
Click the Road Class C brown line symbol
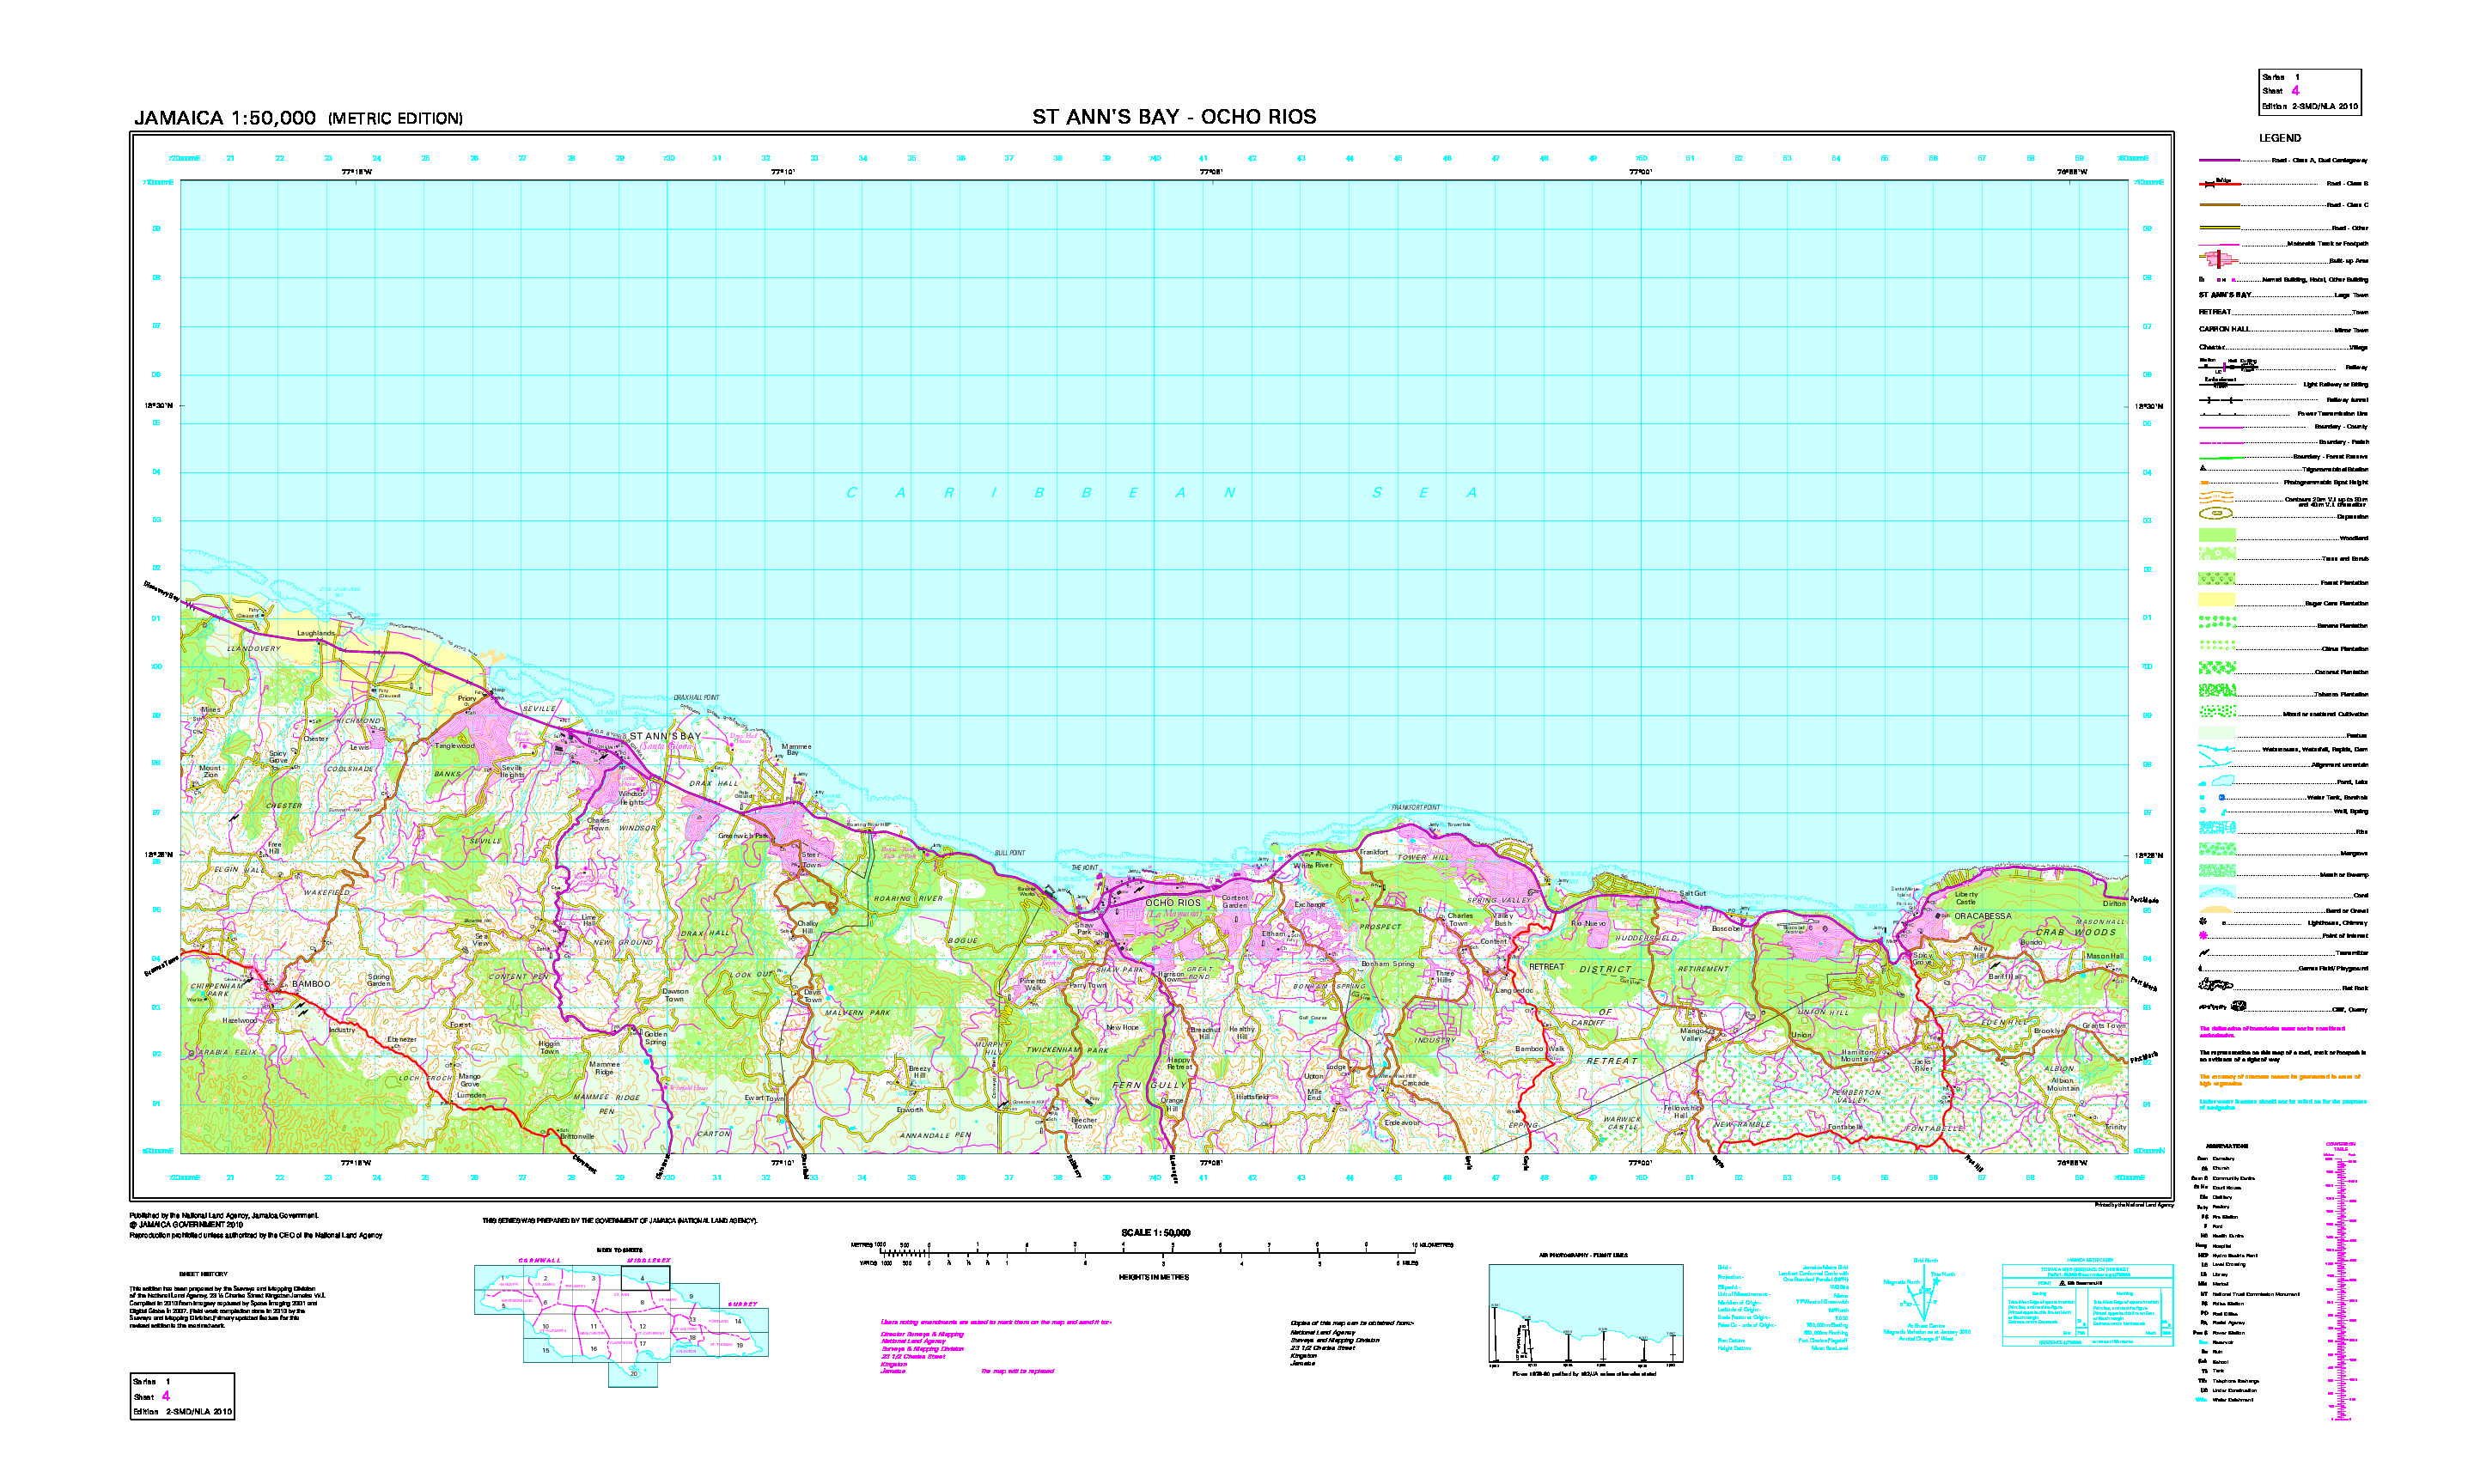click(x=2219, y=205)
